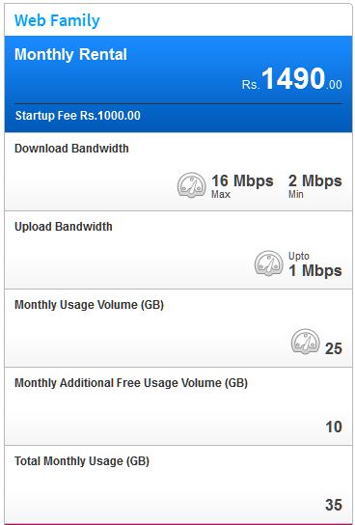The width and height of the screenshot is (355, 525).
Task: Click the Download Bandwidth speedometer icon
Action: (191, 185)
